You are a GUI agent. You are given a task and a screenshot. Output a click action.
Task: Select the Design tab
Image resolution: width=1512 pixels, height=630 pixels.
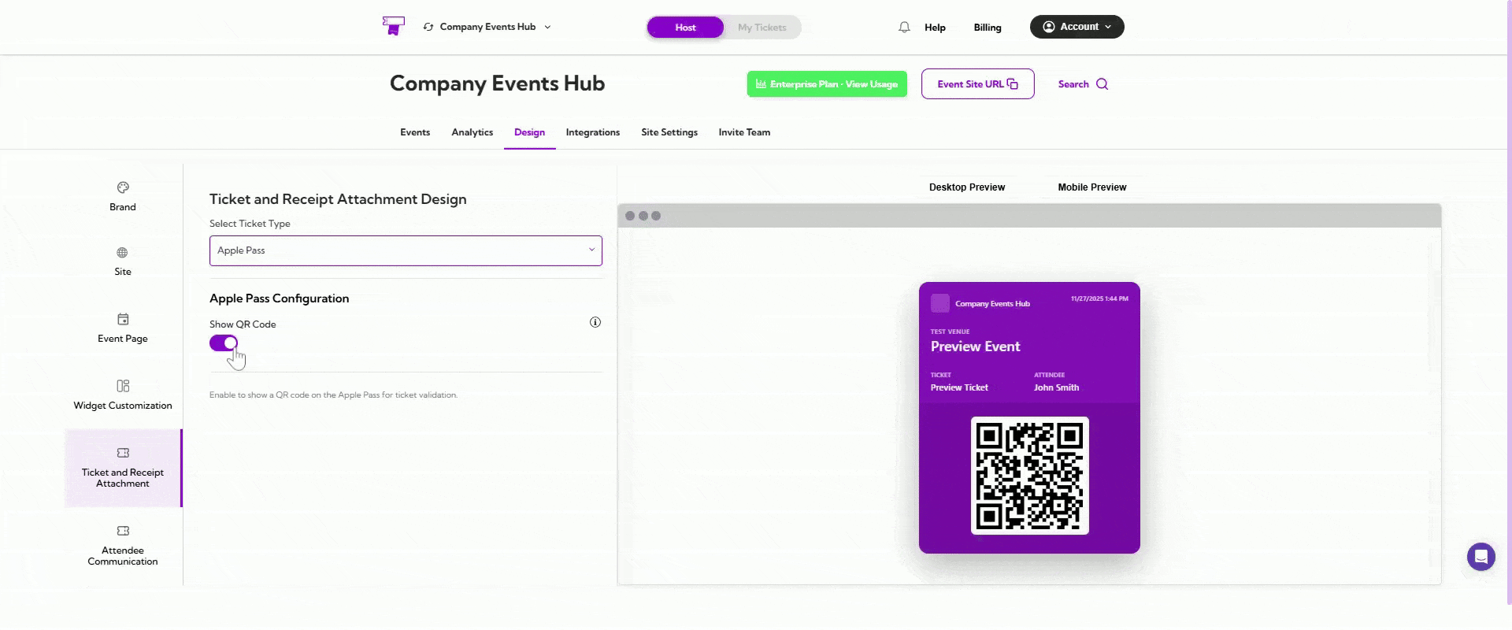click(x=530, y=132)
